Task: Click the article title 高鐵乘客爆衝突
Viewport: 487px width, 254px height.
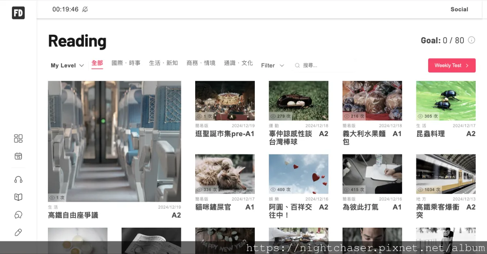Action: (438, 211)
